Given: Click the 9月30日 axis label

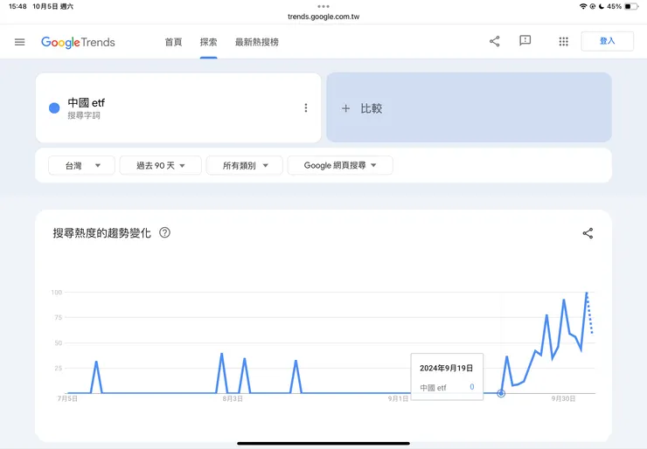Looking at the screenshot, I should (x=563, y=398).
